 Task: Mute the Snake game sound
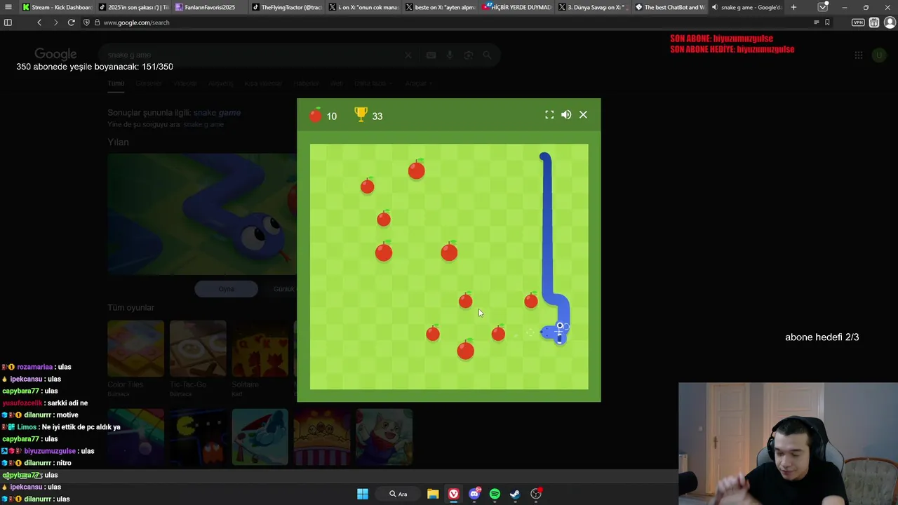[566, 115]
